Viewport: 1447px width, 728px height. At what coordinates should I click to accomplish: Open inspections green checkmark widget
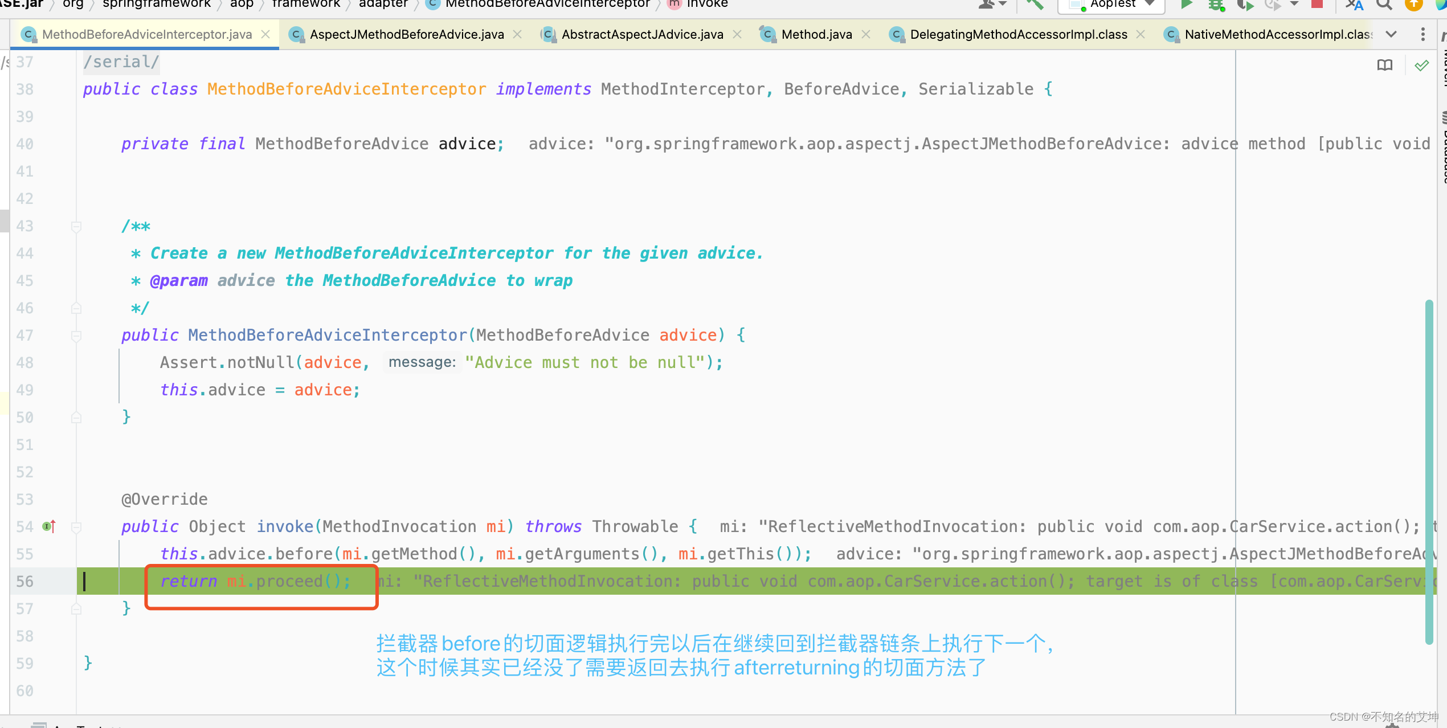pyautogui.click(x=1421, y=65)
